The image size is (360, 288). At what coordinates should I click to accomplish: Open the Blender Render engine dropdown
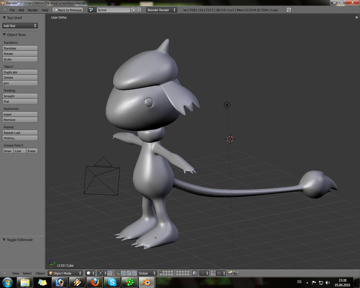[162, 10]
